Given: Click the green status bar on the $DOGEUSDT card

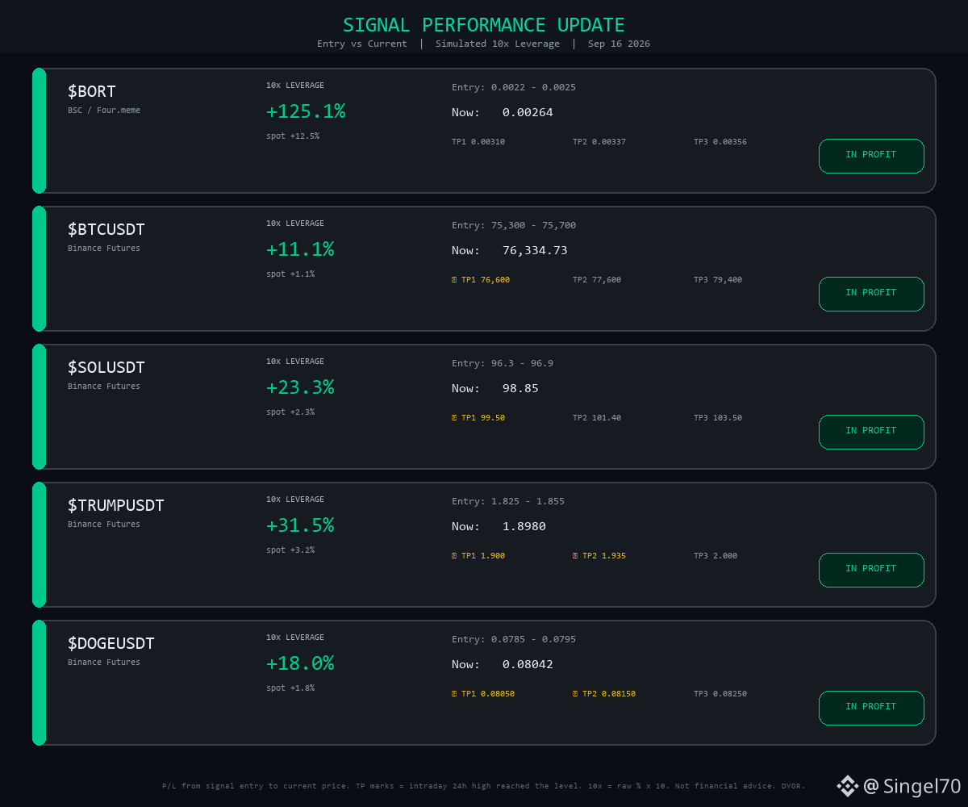Looking at the screenshot, I should point(39,683).
